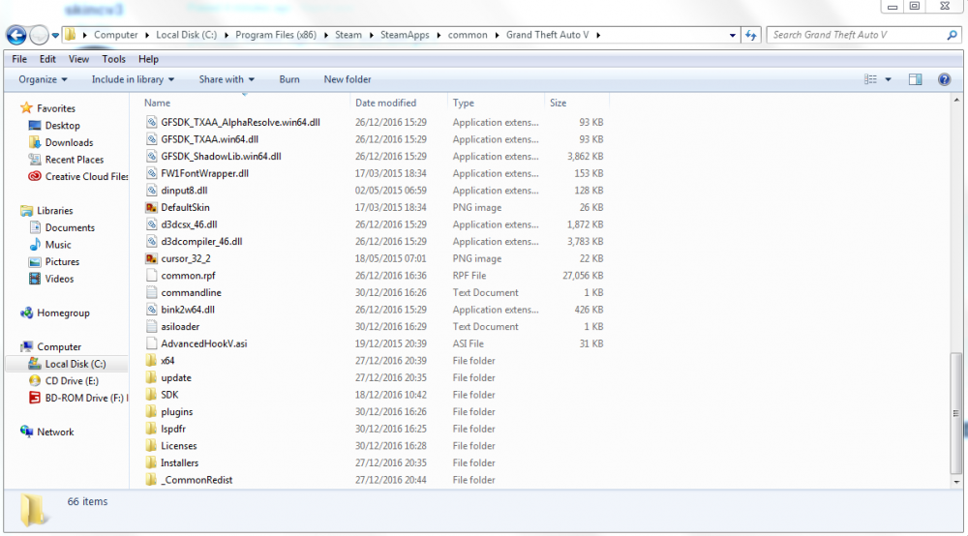Open the Tools menu
968x536 pixels.
tap(113, 59)
